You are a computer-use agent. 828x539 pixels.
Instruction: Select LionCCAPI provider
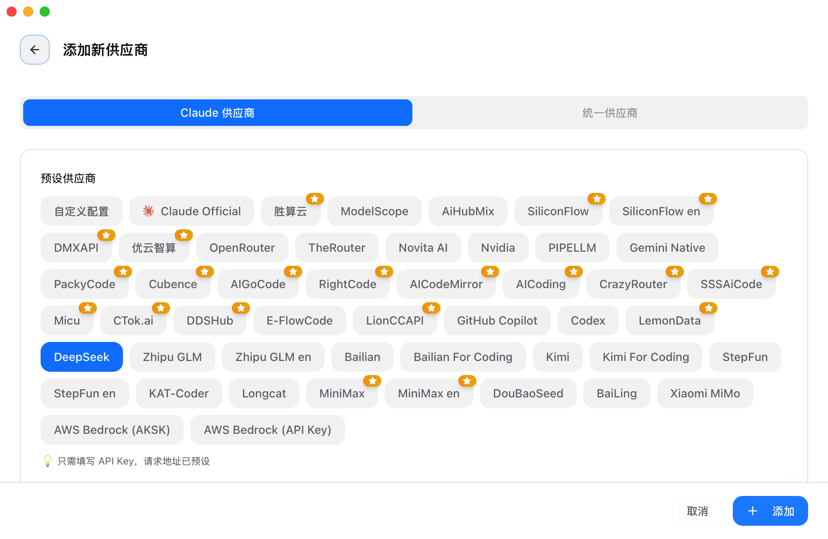395,320
